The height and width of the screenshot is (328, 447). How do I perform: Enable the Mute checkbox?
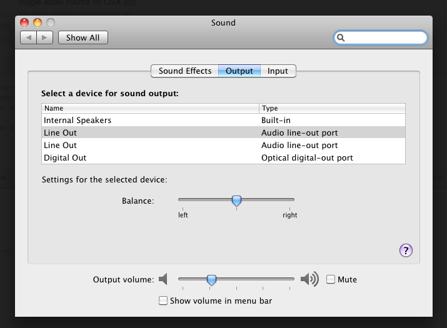coord(330,279)
